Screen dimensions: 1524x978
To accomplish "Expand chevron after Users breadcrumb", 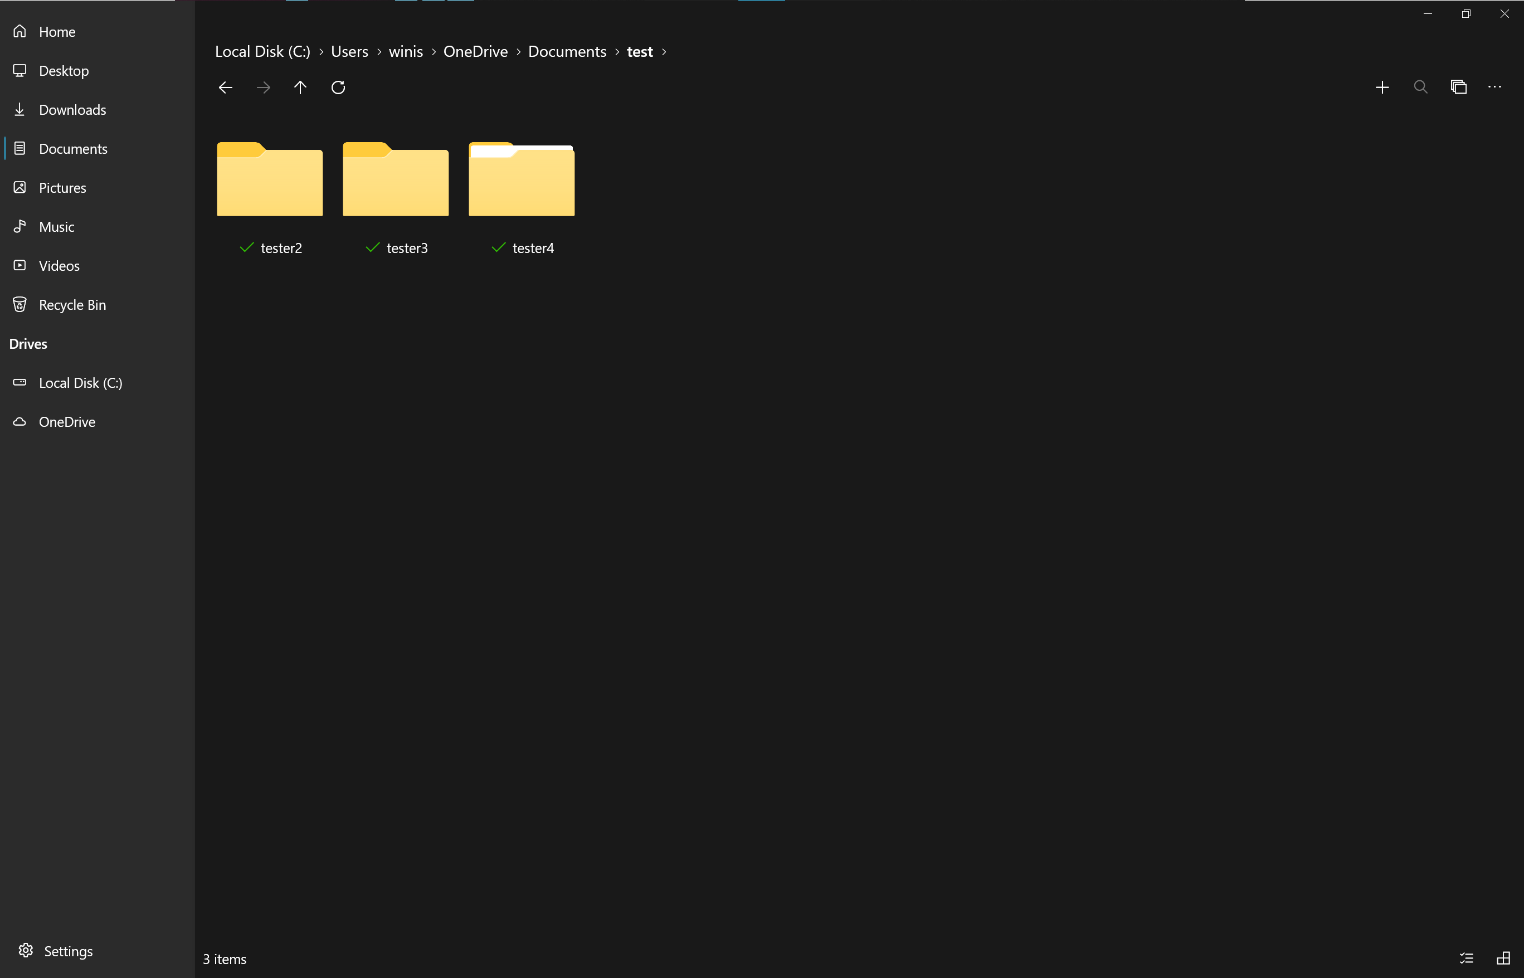I will pos(379,52).
